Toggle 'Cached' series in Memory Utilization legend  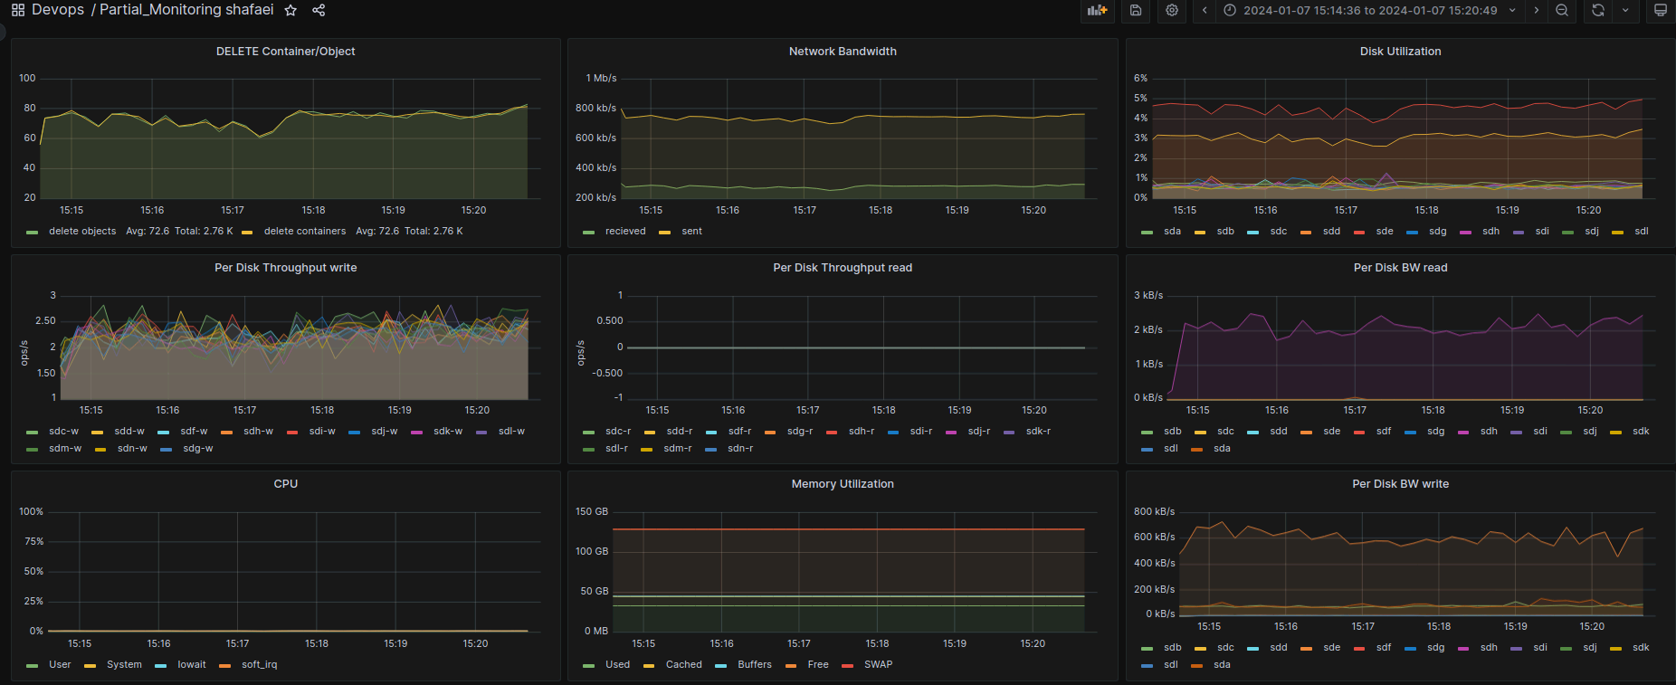[683, 665]
